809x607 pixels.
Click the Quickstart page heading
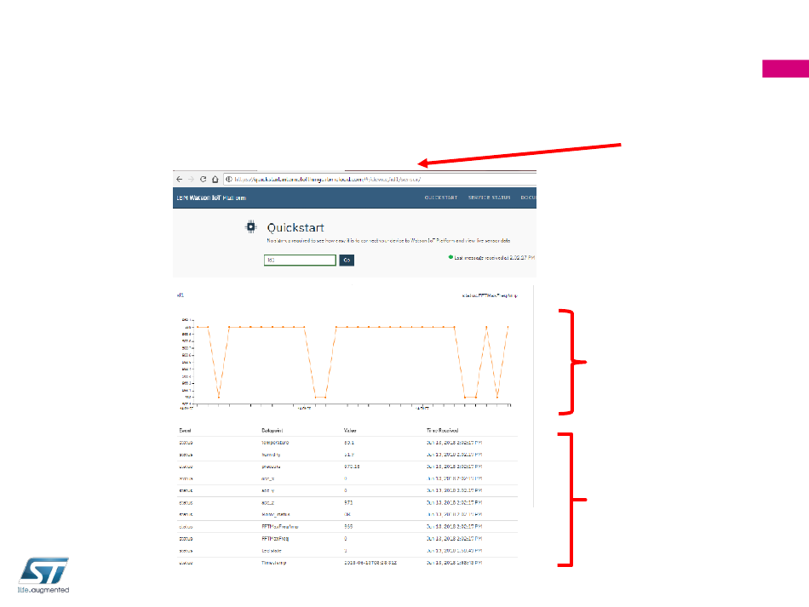click(x=295, y=227)
